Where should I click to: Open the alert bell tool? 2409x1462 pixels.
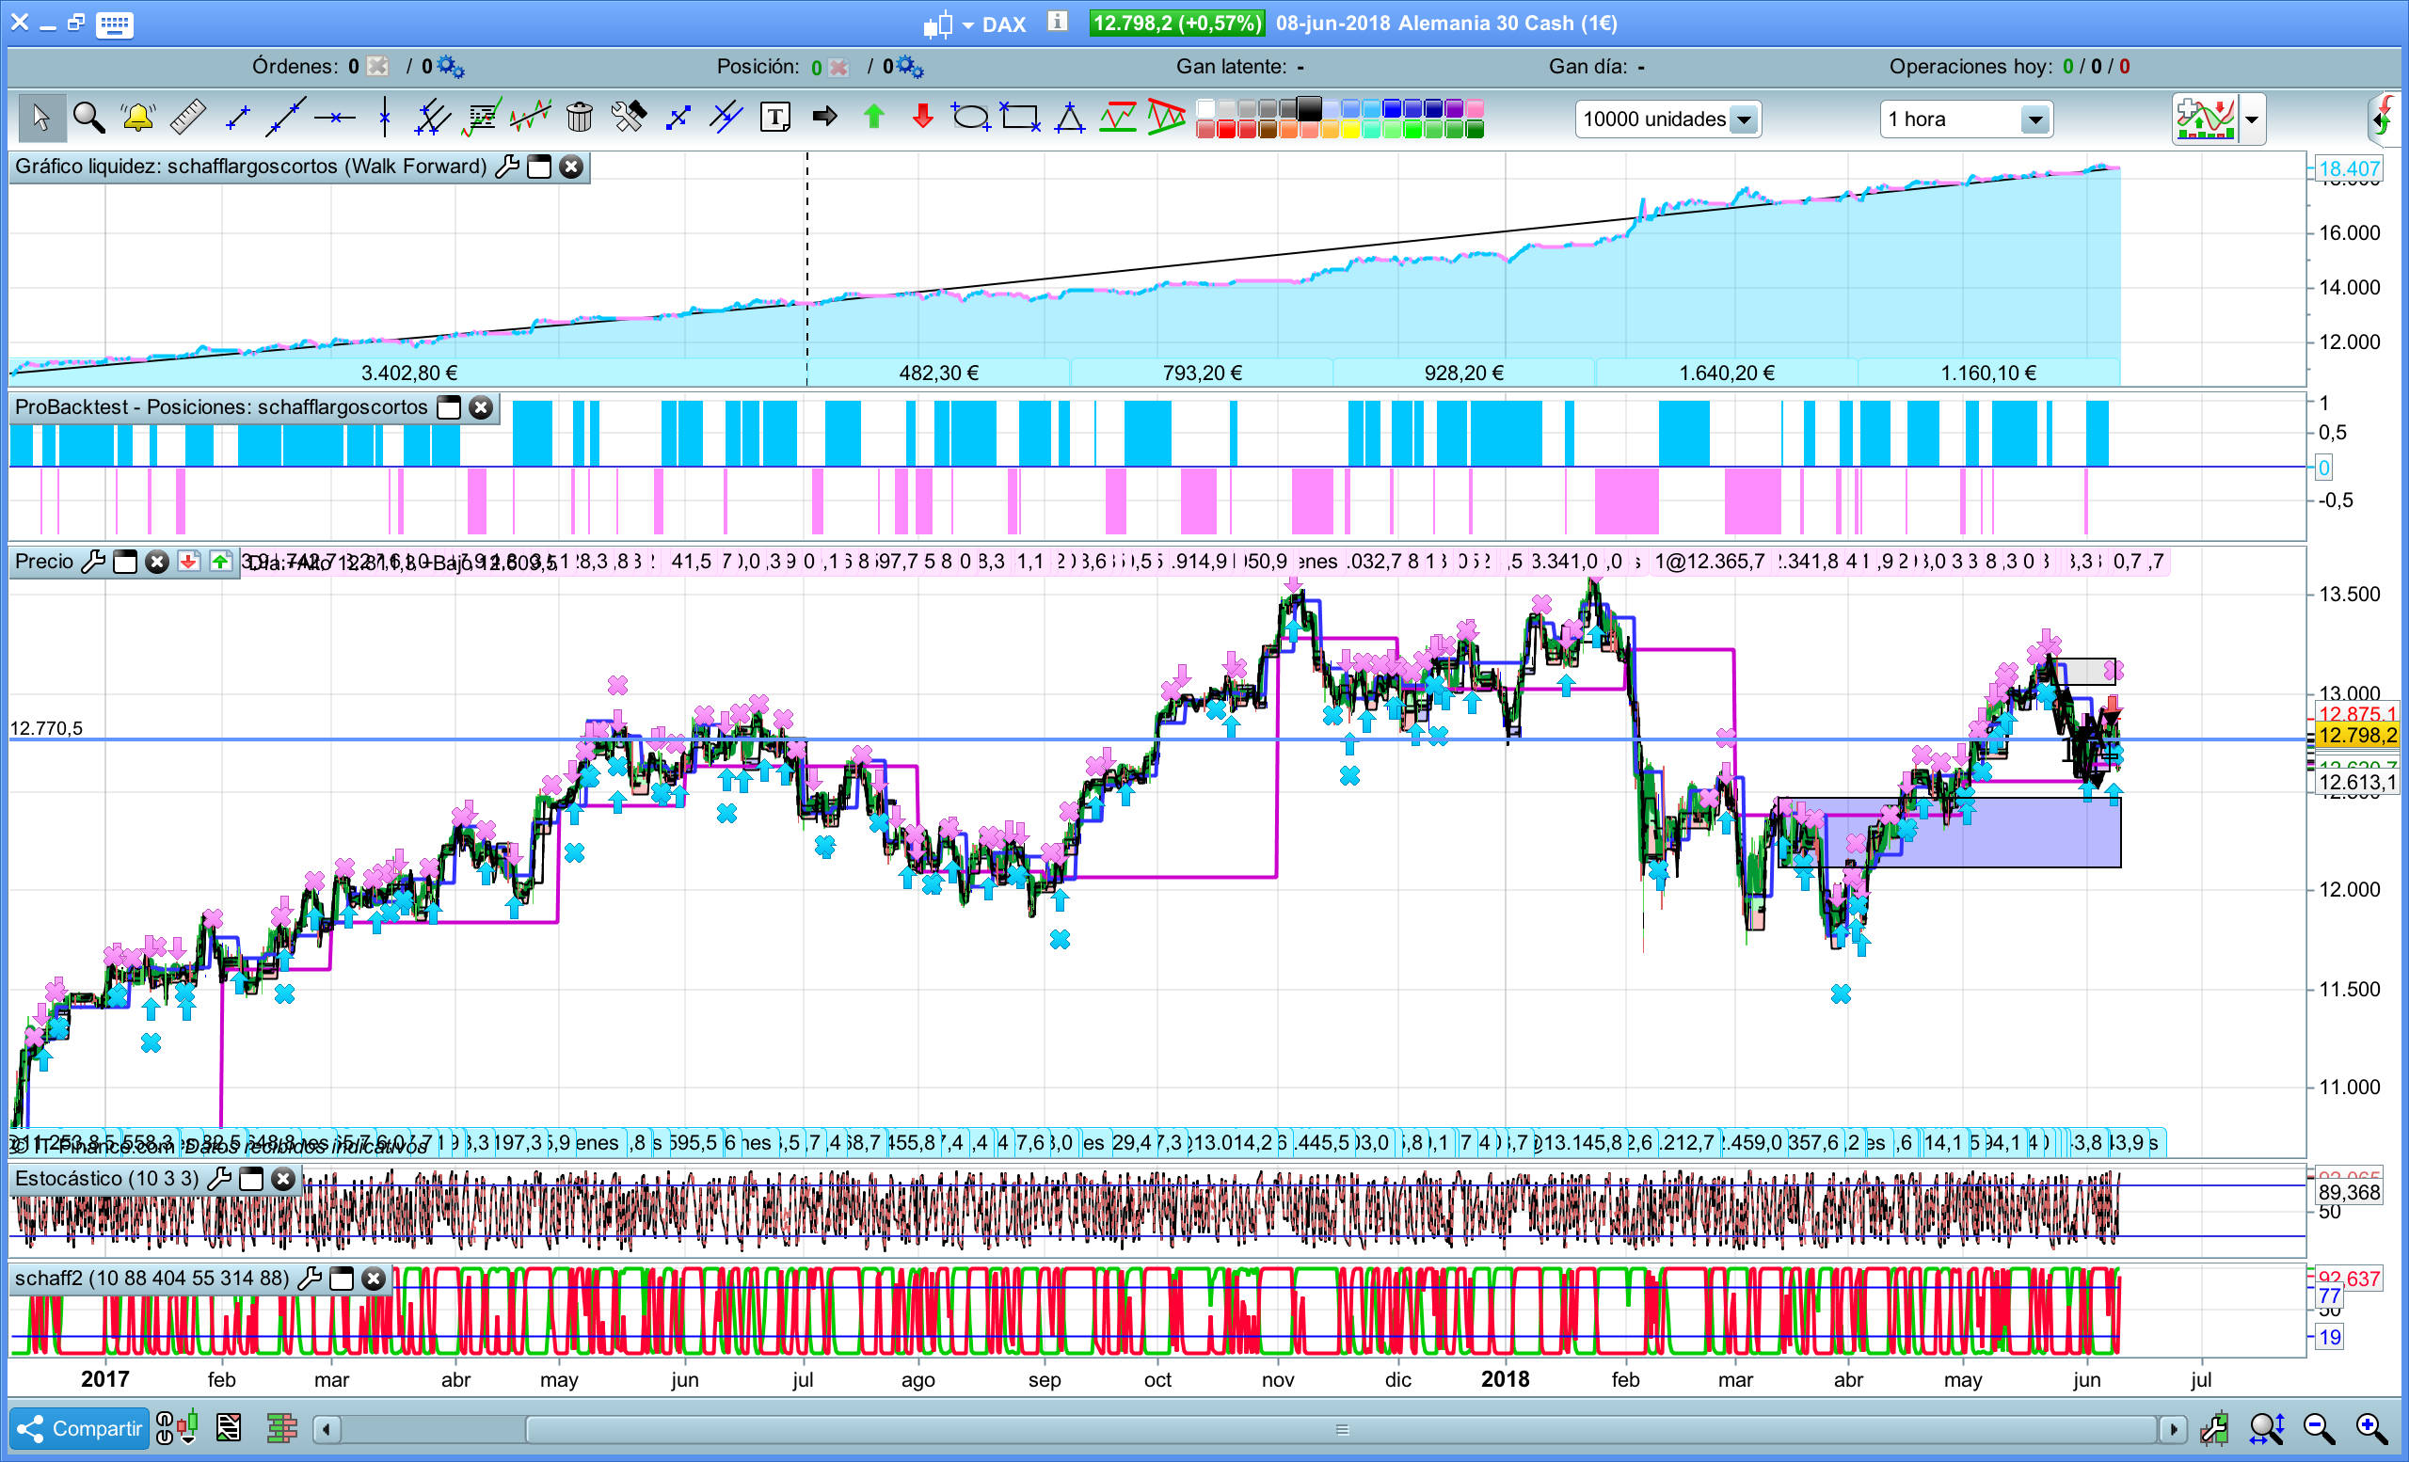137,119
